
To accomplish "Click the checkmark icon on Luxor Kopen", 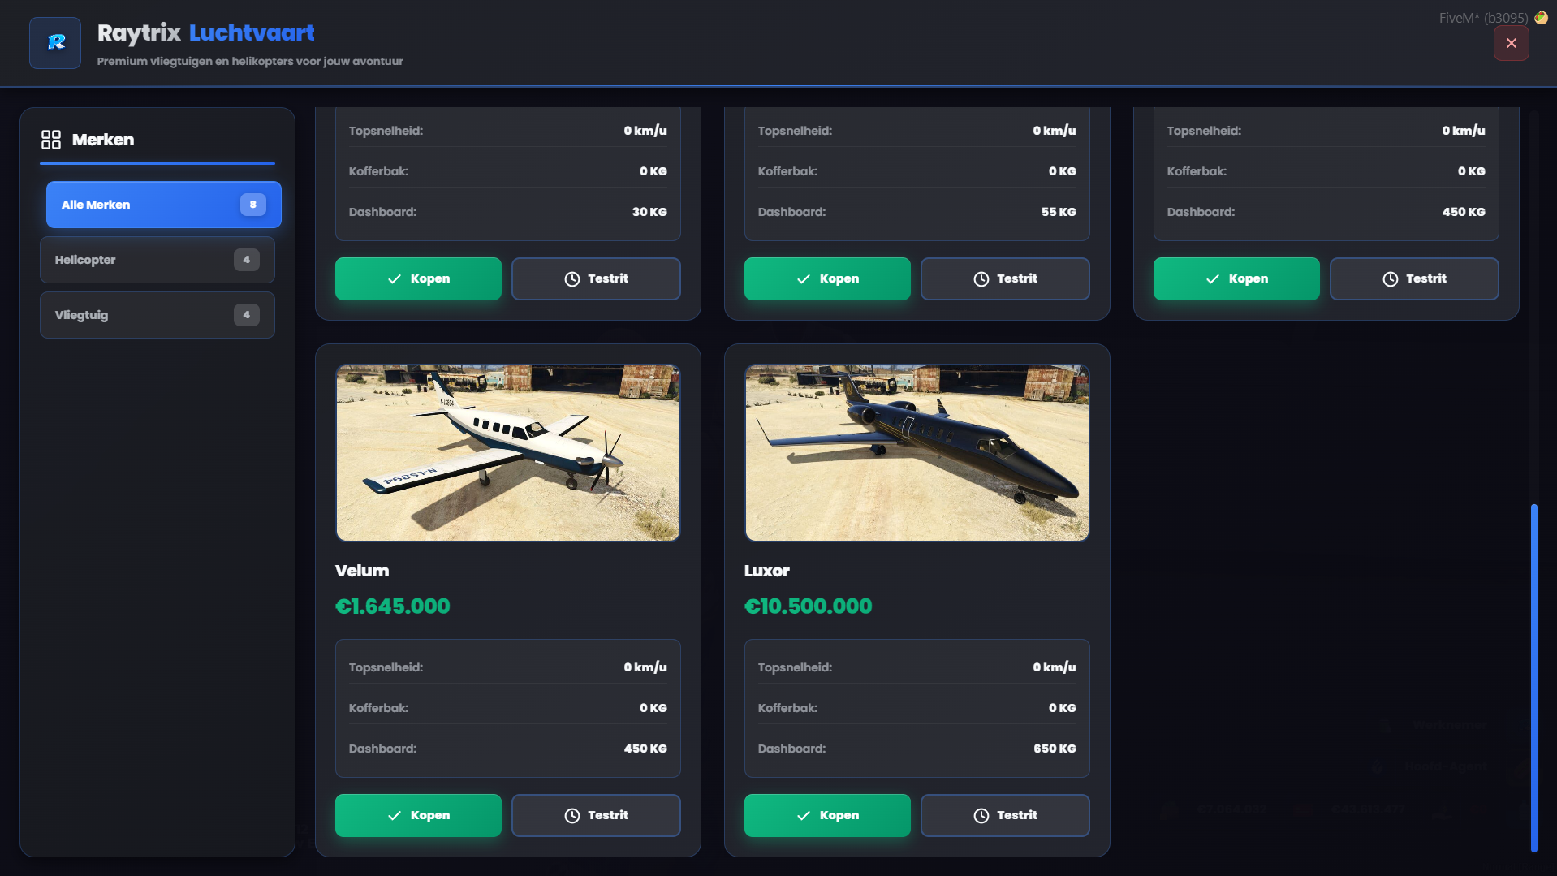I will 804,815.
